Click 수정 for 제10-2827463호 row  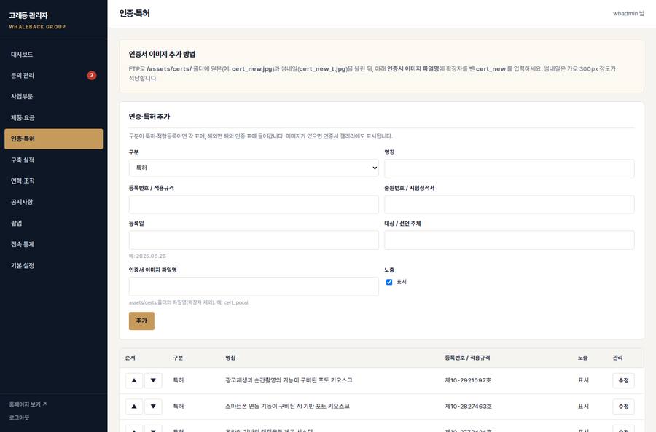click(623, 407)
